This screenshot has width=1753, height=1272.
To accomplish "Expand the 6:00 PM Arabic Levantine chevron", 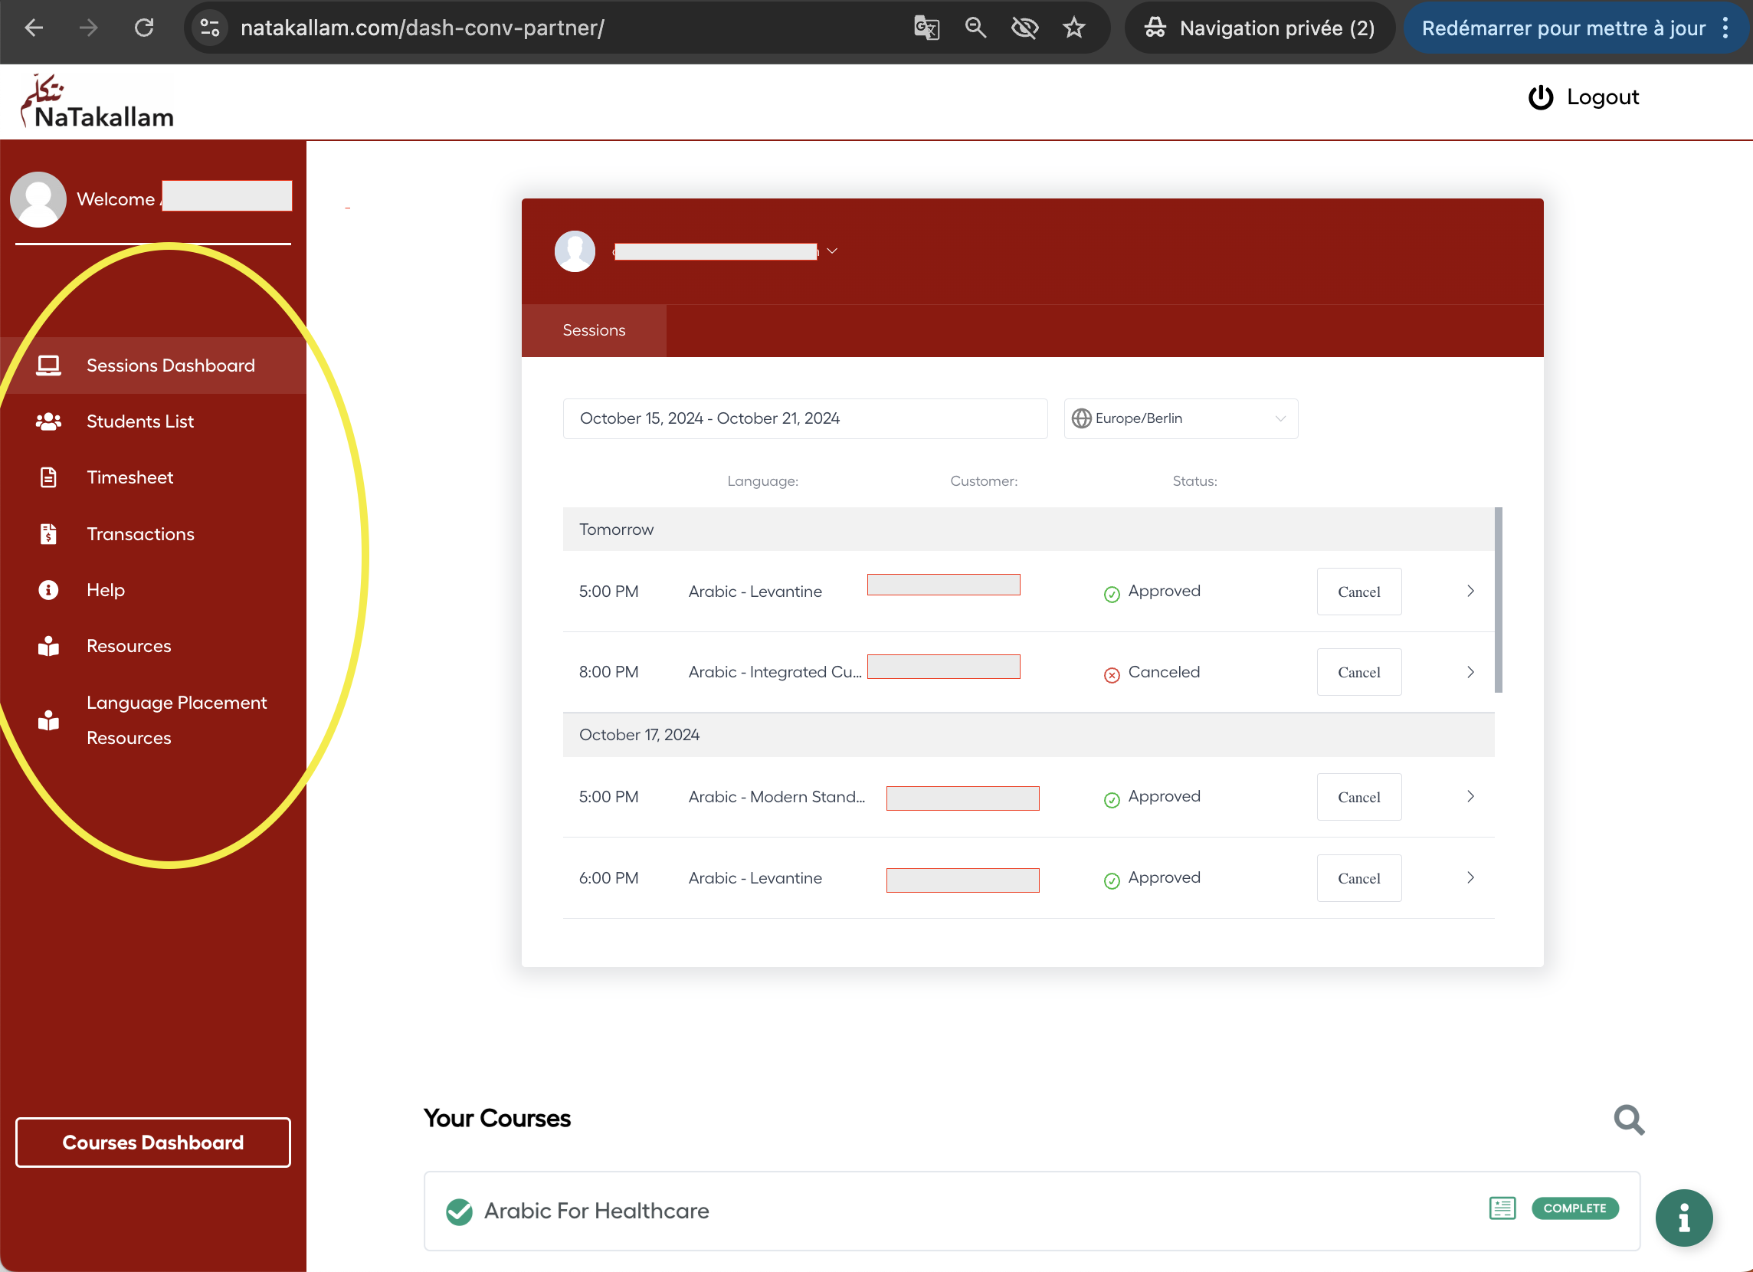I will click(1470, 877).
